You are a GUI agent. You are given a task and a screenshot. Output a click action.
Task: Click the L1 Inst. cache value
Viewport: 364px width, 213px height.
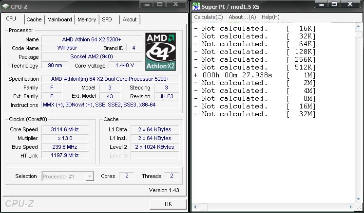click(x=154, y=138)
